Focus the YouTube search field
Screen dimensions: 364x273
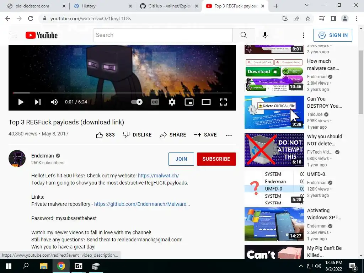[163, 35]
